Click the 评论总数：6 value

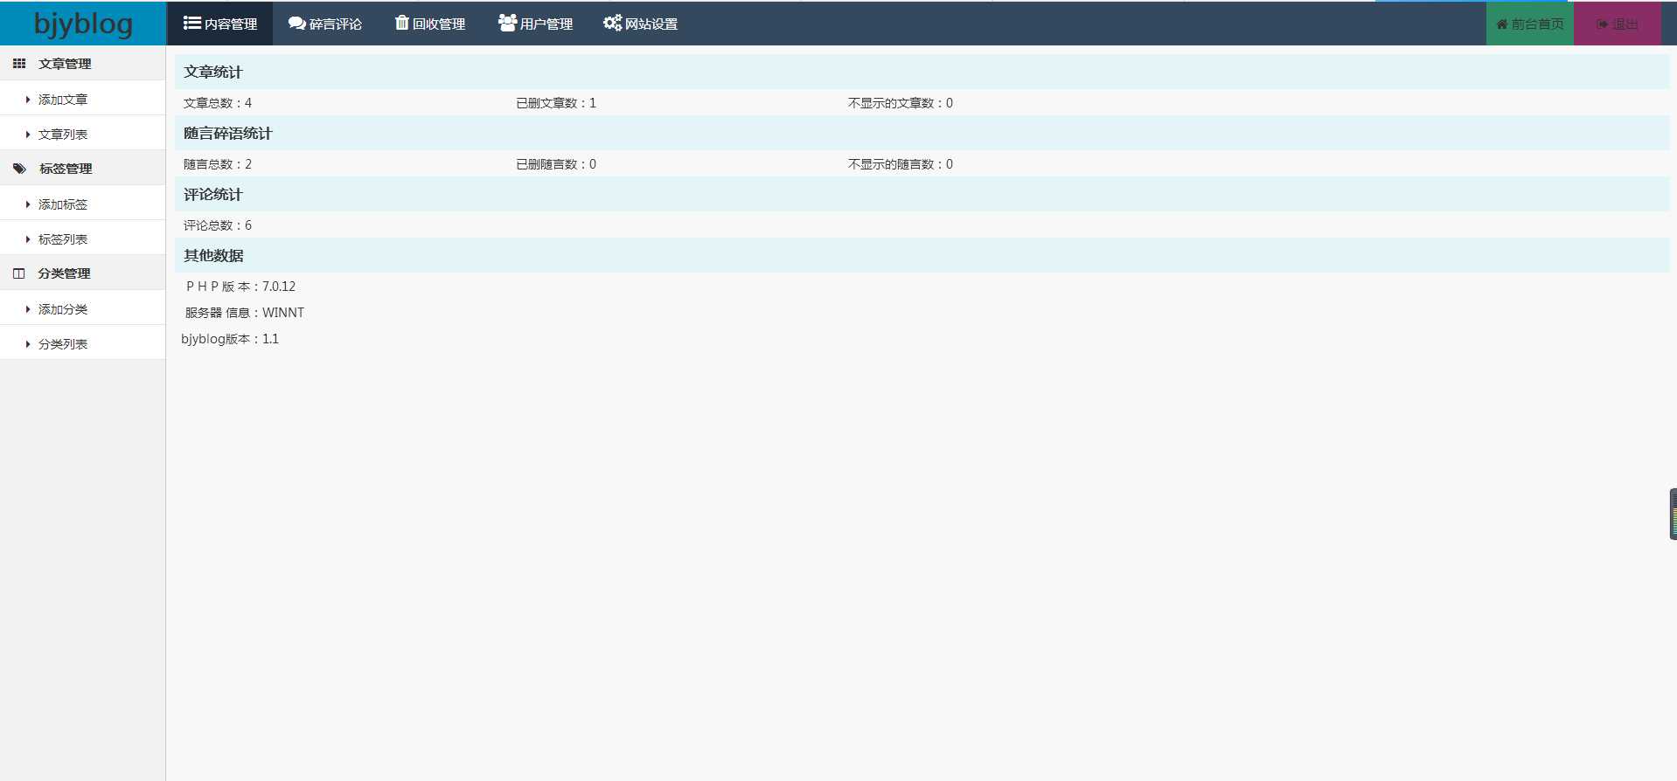pos(218,225)
